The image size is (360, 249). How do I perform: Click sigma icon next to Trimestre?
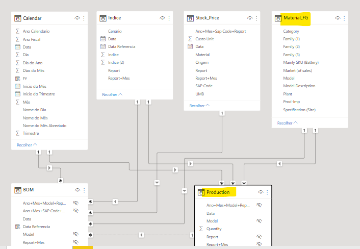(17, 133)
